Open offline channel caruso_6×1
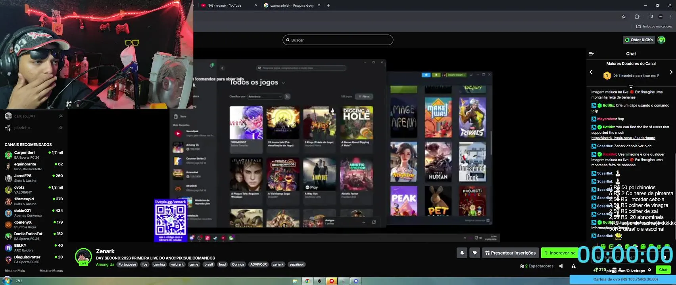The width and height of the screenshot is (676, 285). (34, 116)
